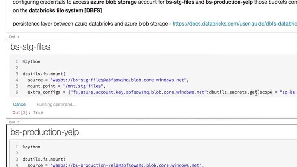Click line number 6 in bs-stg-files cell
The image size is (297, 167).
tap(17, 92)
